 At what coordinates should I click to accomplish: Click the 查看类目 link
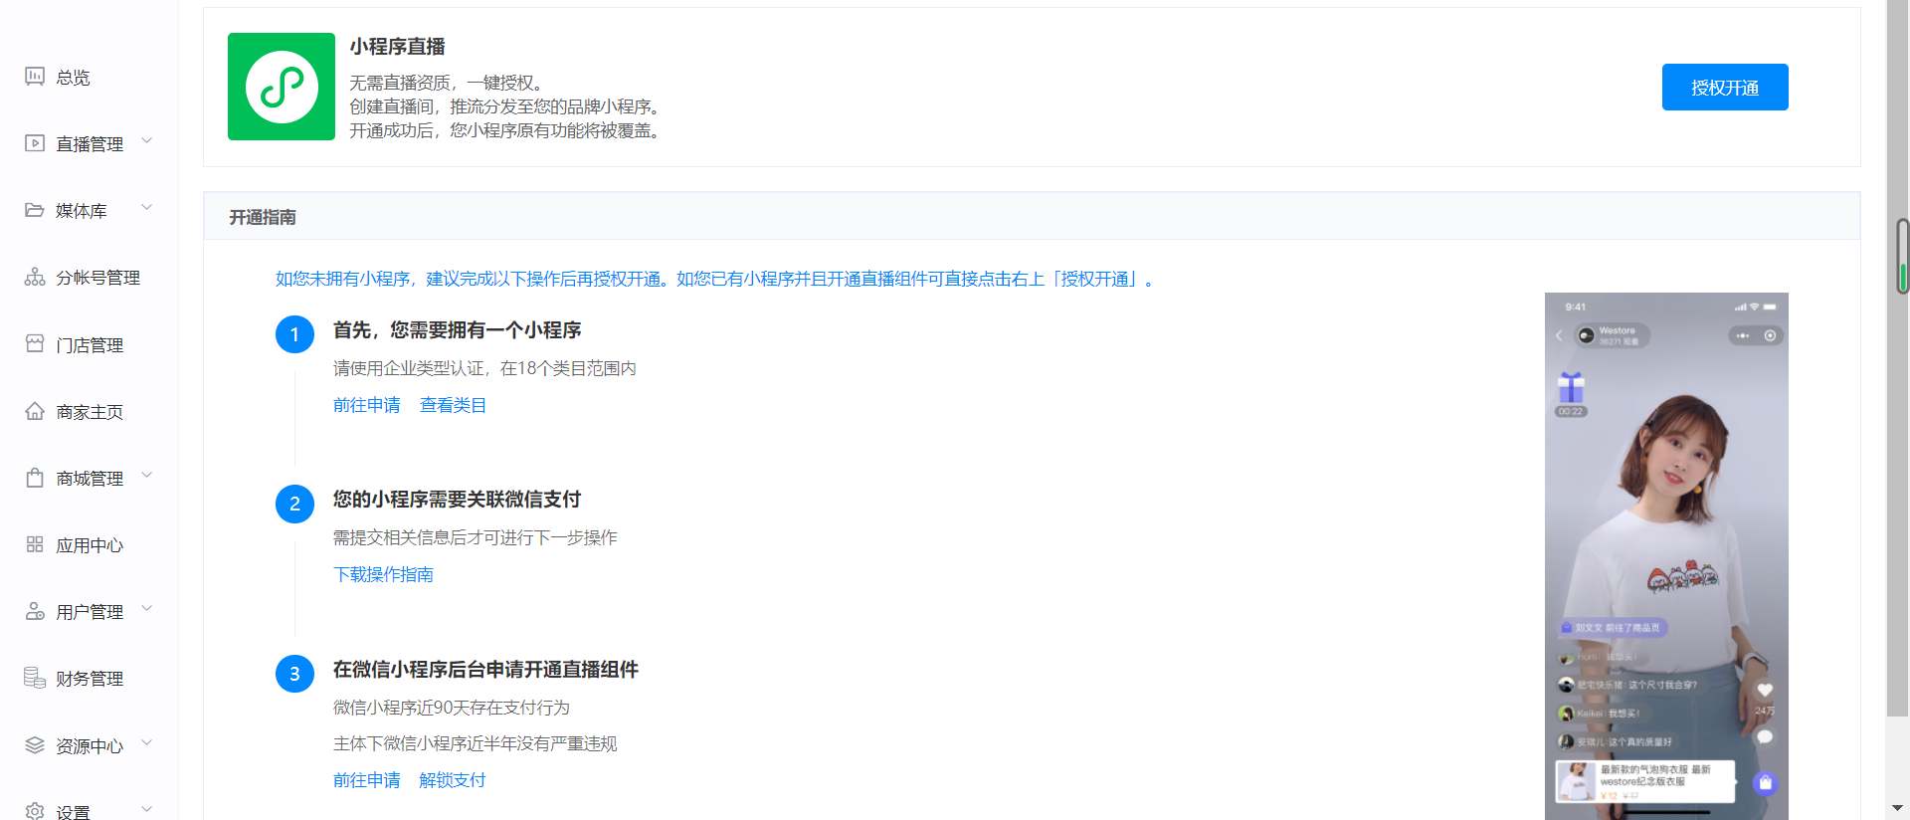pos(453,405)
